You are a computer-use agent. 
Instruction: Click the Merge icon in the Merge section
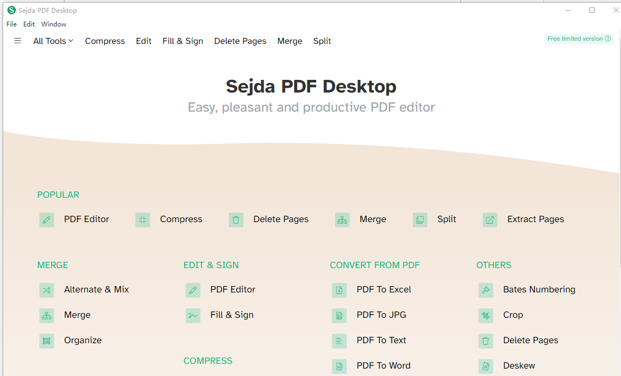(46, 316)
